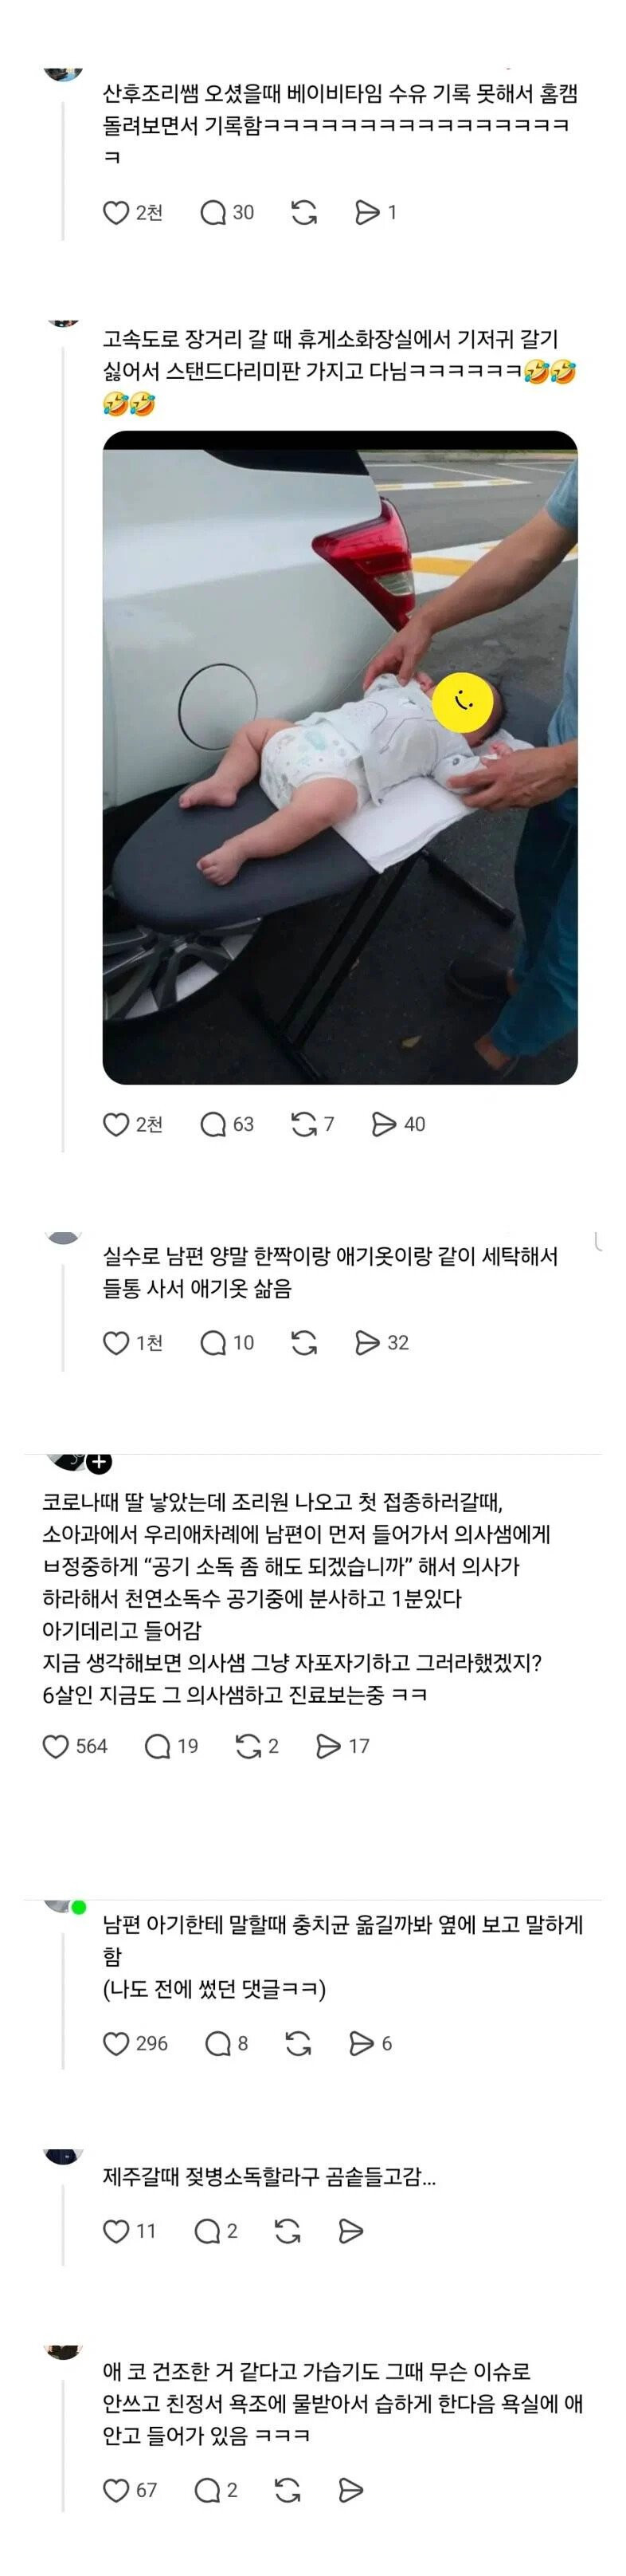Repost the 의사샘 post with 2 reposts

pos(256,1746)
